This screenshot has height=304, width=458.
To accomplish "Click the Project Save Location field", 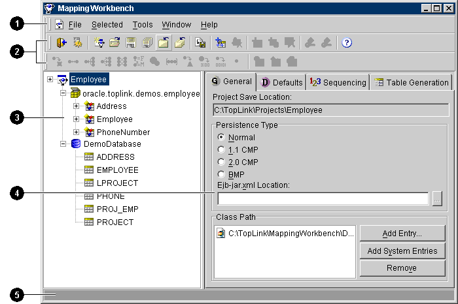I will click(330, 110).
